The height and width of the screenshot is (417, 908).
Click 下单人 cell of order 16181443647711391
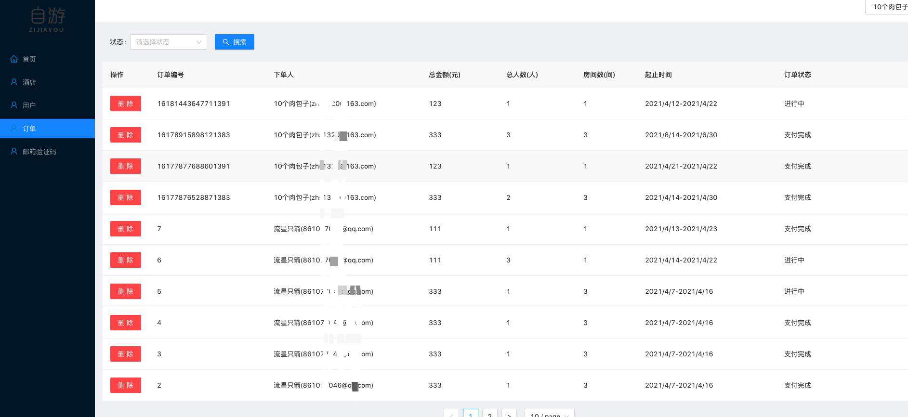click(325, 104)
